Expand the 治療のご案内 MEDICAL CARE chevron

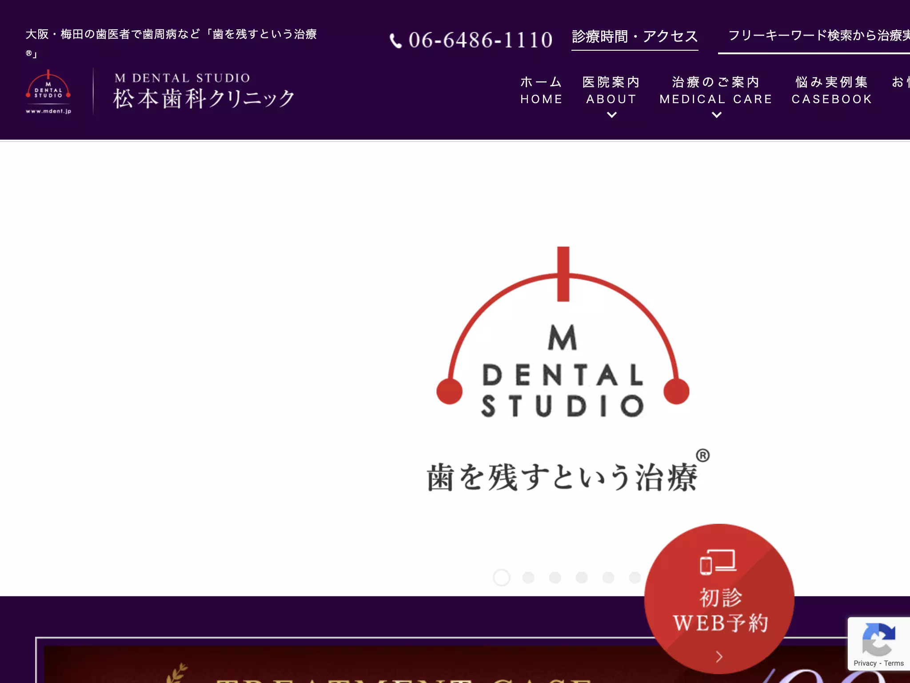tap(716, 115)
